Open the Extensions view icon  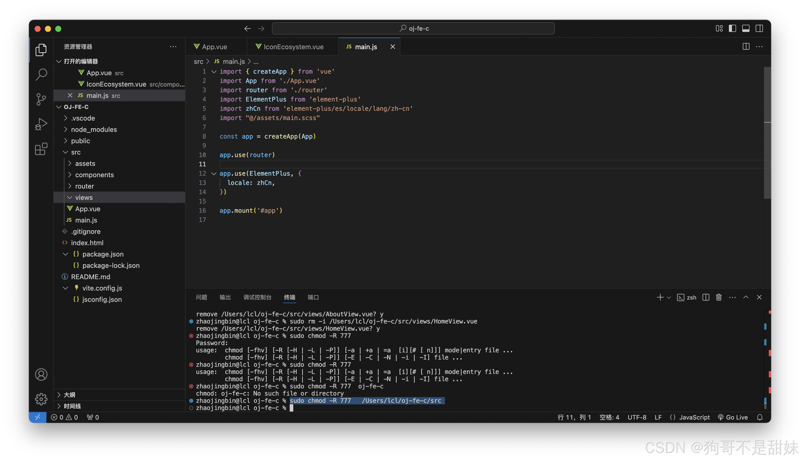[x=41, y=149]
